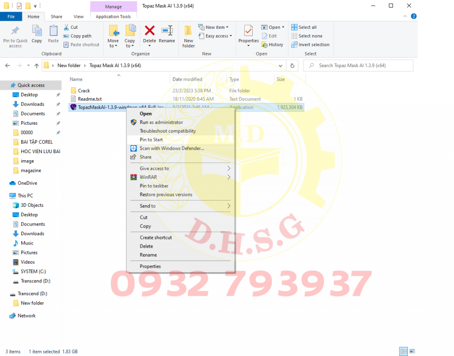Click the Cut scissors ribbon command

click(x=70, y=27)
